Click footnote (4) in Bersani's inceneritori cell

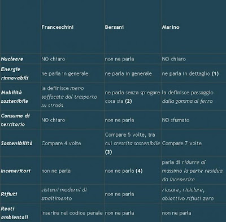(x=139, y=171)
